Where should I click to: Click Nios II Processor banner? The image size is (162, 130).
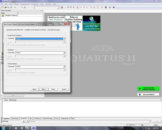click(56, 19)
